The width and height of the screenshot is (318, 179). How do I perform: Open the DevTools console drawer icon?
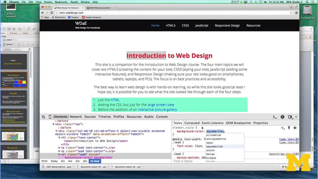tap(275, 117)
